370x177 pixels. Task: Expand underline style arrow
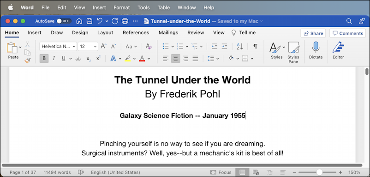point(70,59)
